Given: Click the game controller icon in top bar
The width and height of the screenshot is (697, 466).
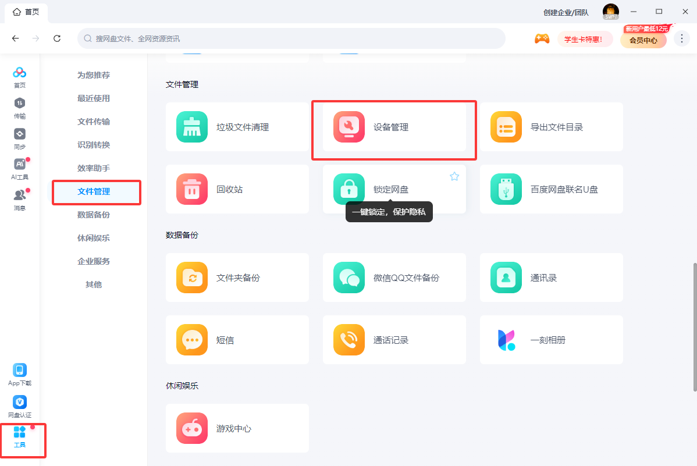Looking at the screenshot, I should pyautogui.click(x=542, y=38).
